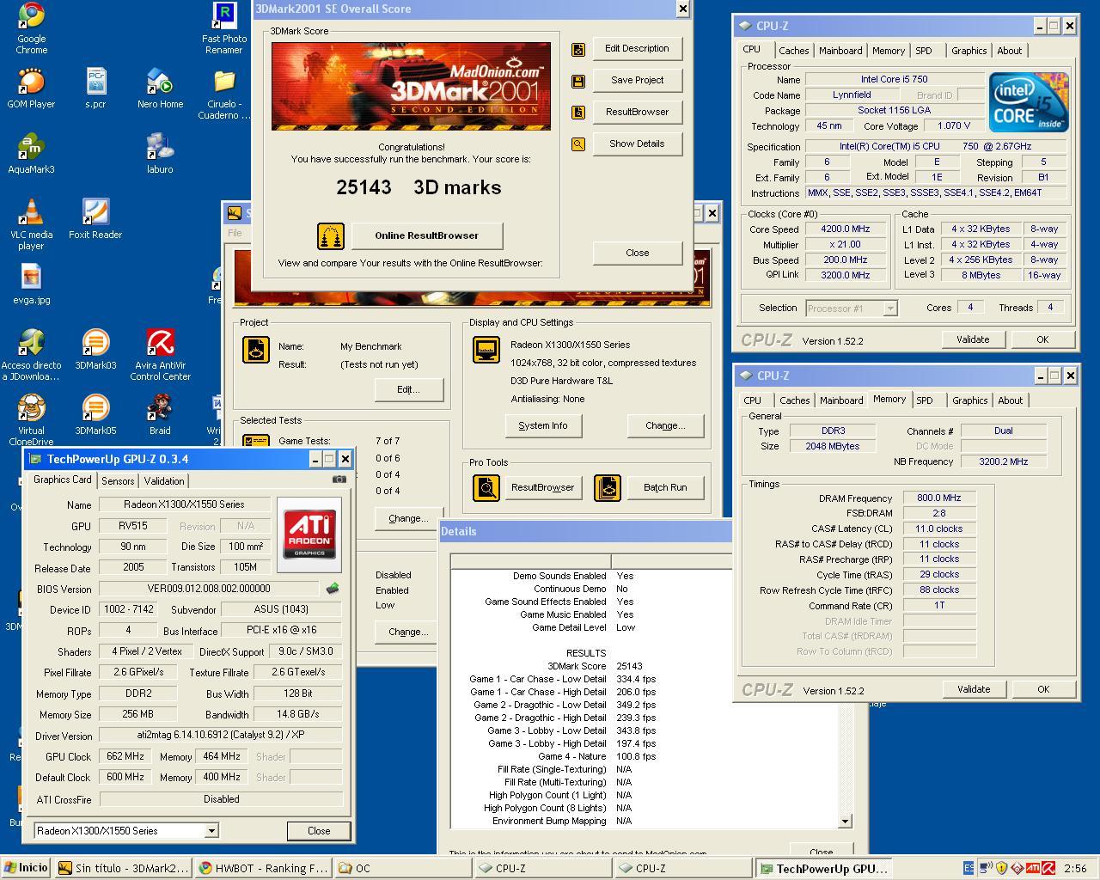Click OK in lower CPU-Z window
Viewport: 1100px width, 880px height.
coord(1042,689)
